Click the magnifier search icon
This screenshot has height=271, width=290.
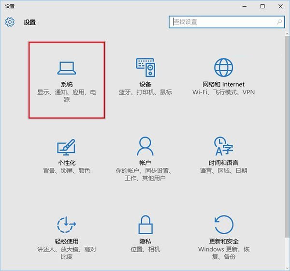pos(279,22)
